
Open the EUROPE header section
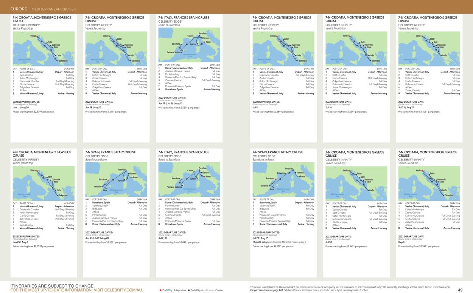point(18,8)
